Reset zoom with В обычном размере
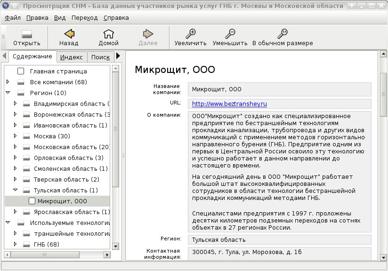This screenshot has width=388, height=271. tap(283, 34)
